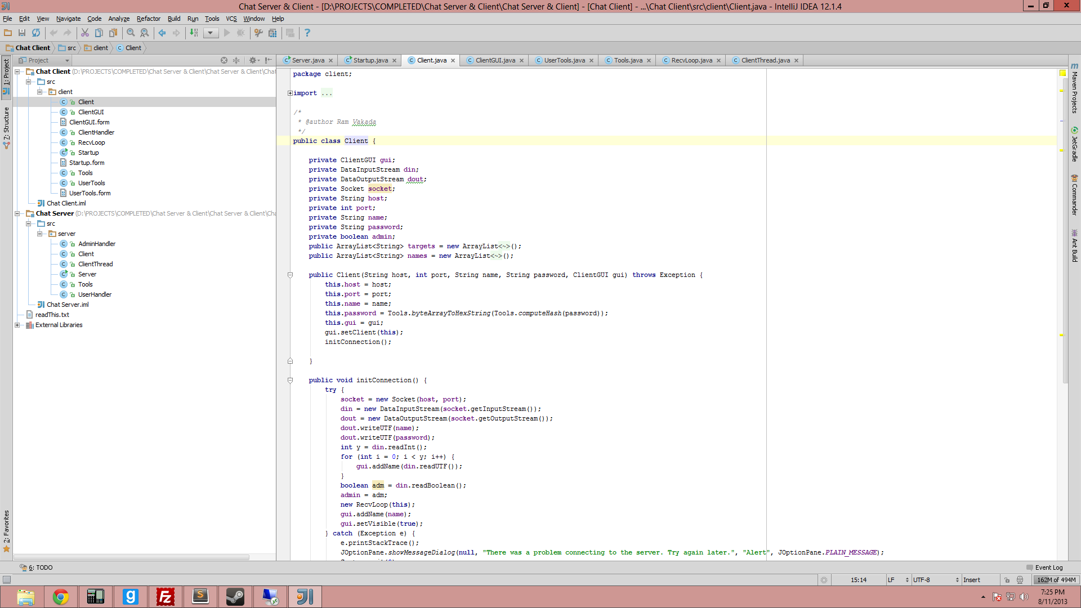Expand the collapsed import block

(x=290, y=93)
